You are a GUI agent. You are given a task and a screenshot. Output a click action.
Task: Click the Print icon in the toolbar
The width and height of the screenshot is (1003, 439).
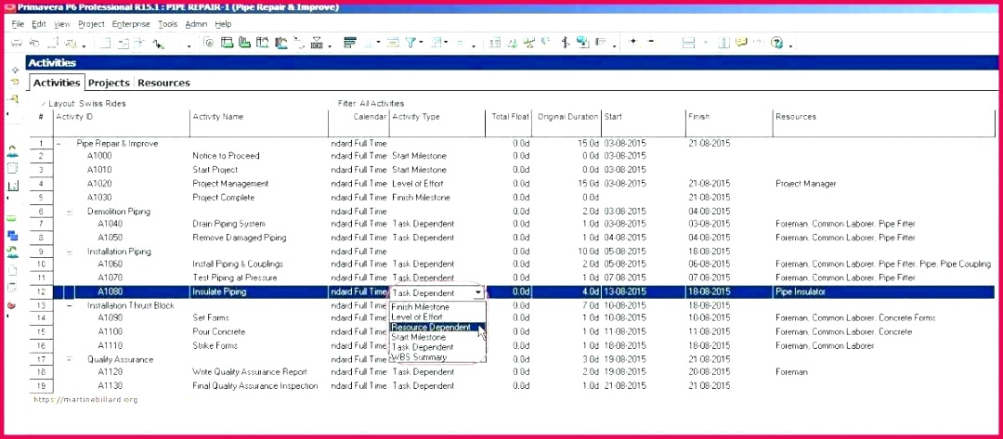tap(18, 43)
